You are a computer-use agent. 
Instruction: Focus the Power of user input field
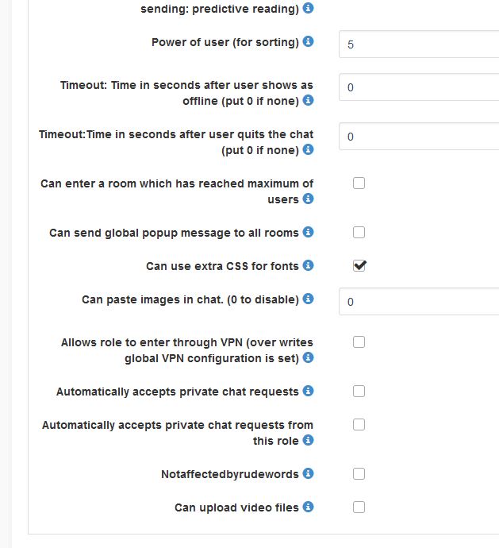[x=419, y=44]
